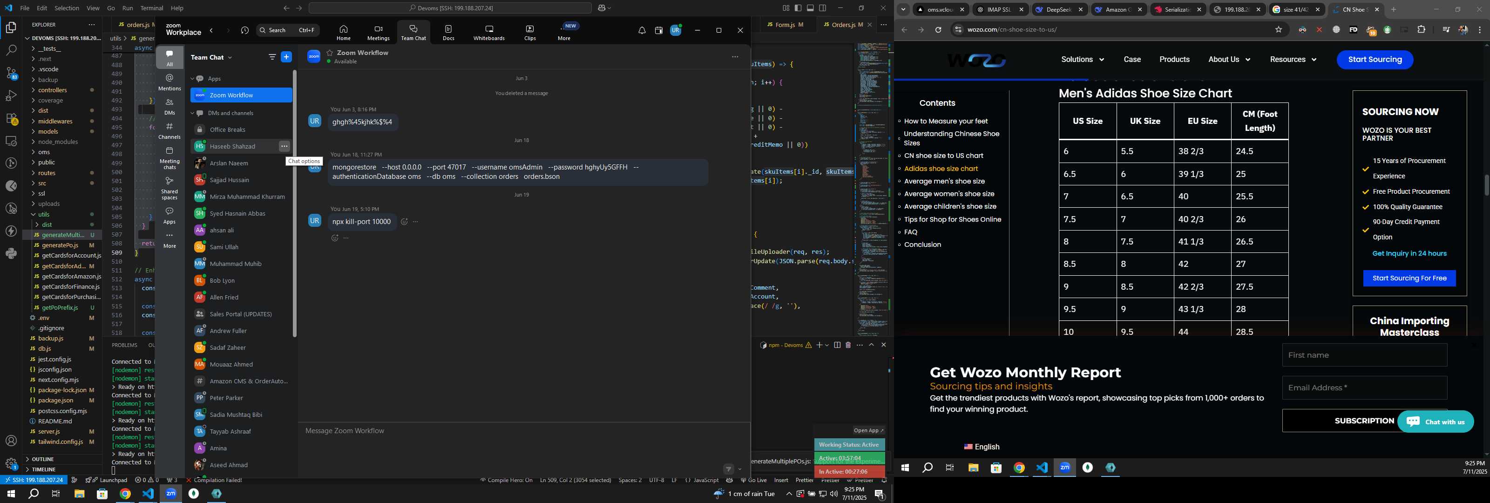Open Source Control view with 83 badge
1490x503 pixels.
(11, 73)
